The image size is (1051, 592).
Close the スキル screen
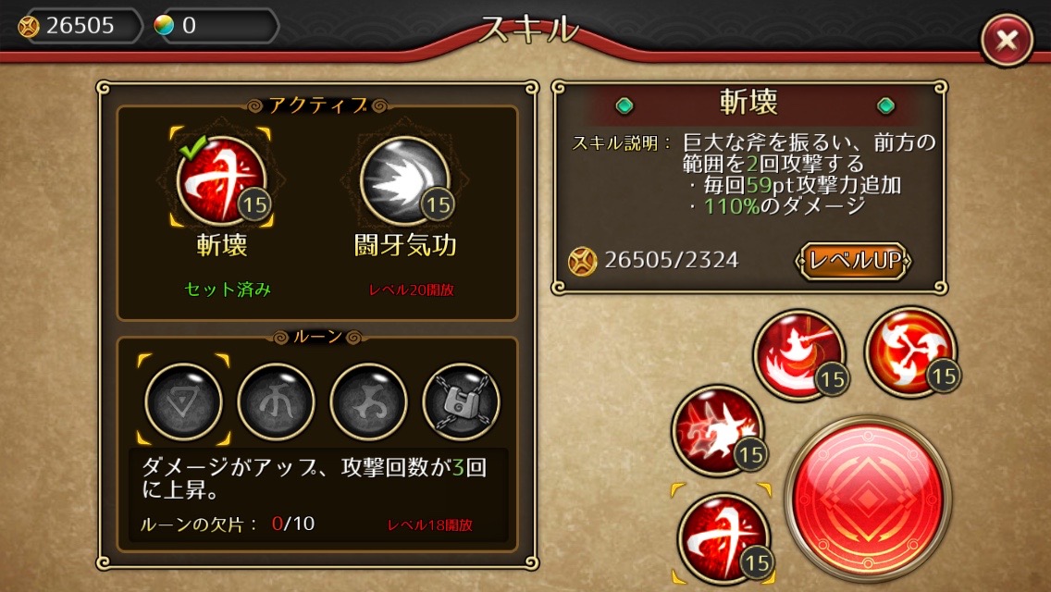click(x=1006, y=40)
